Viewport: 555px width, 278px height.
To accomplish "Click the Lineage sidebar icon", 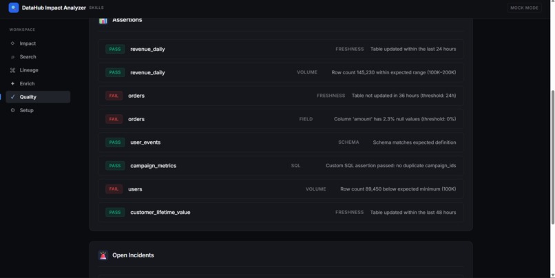I will click(13, 70).
